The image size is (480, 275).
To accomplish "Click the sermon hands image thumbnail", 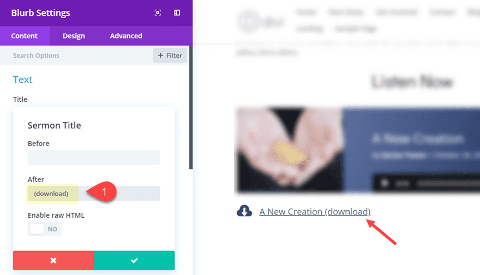I will click(x=289, y=150).
